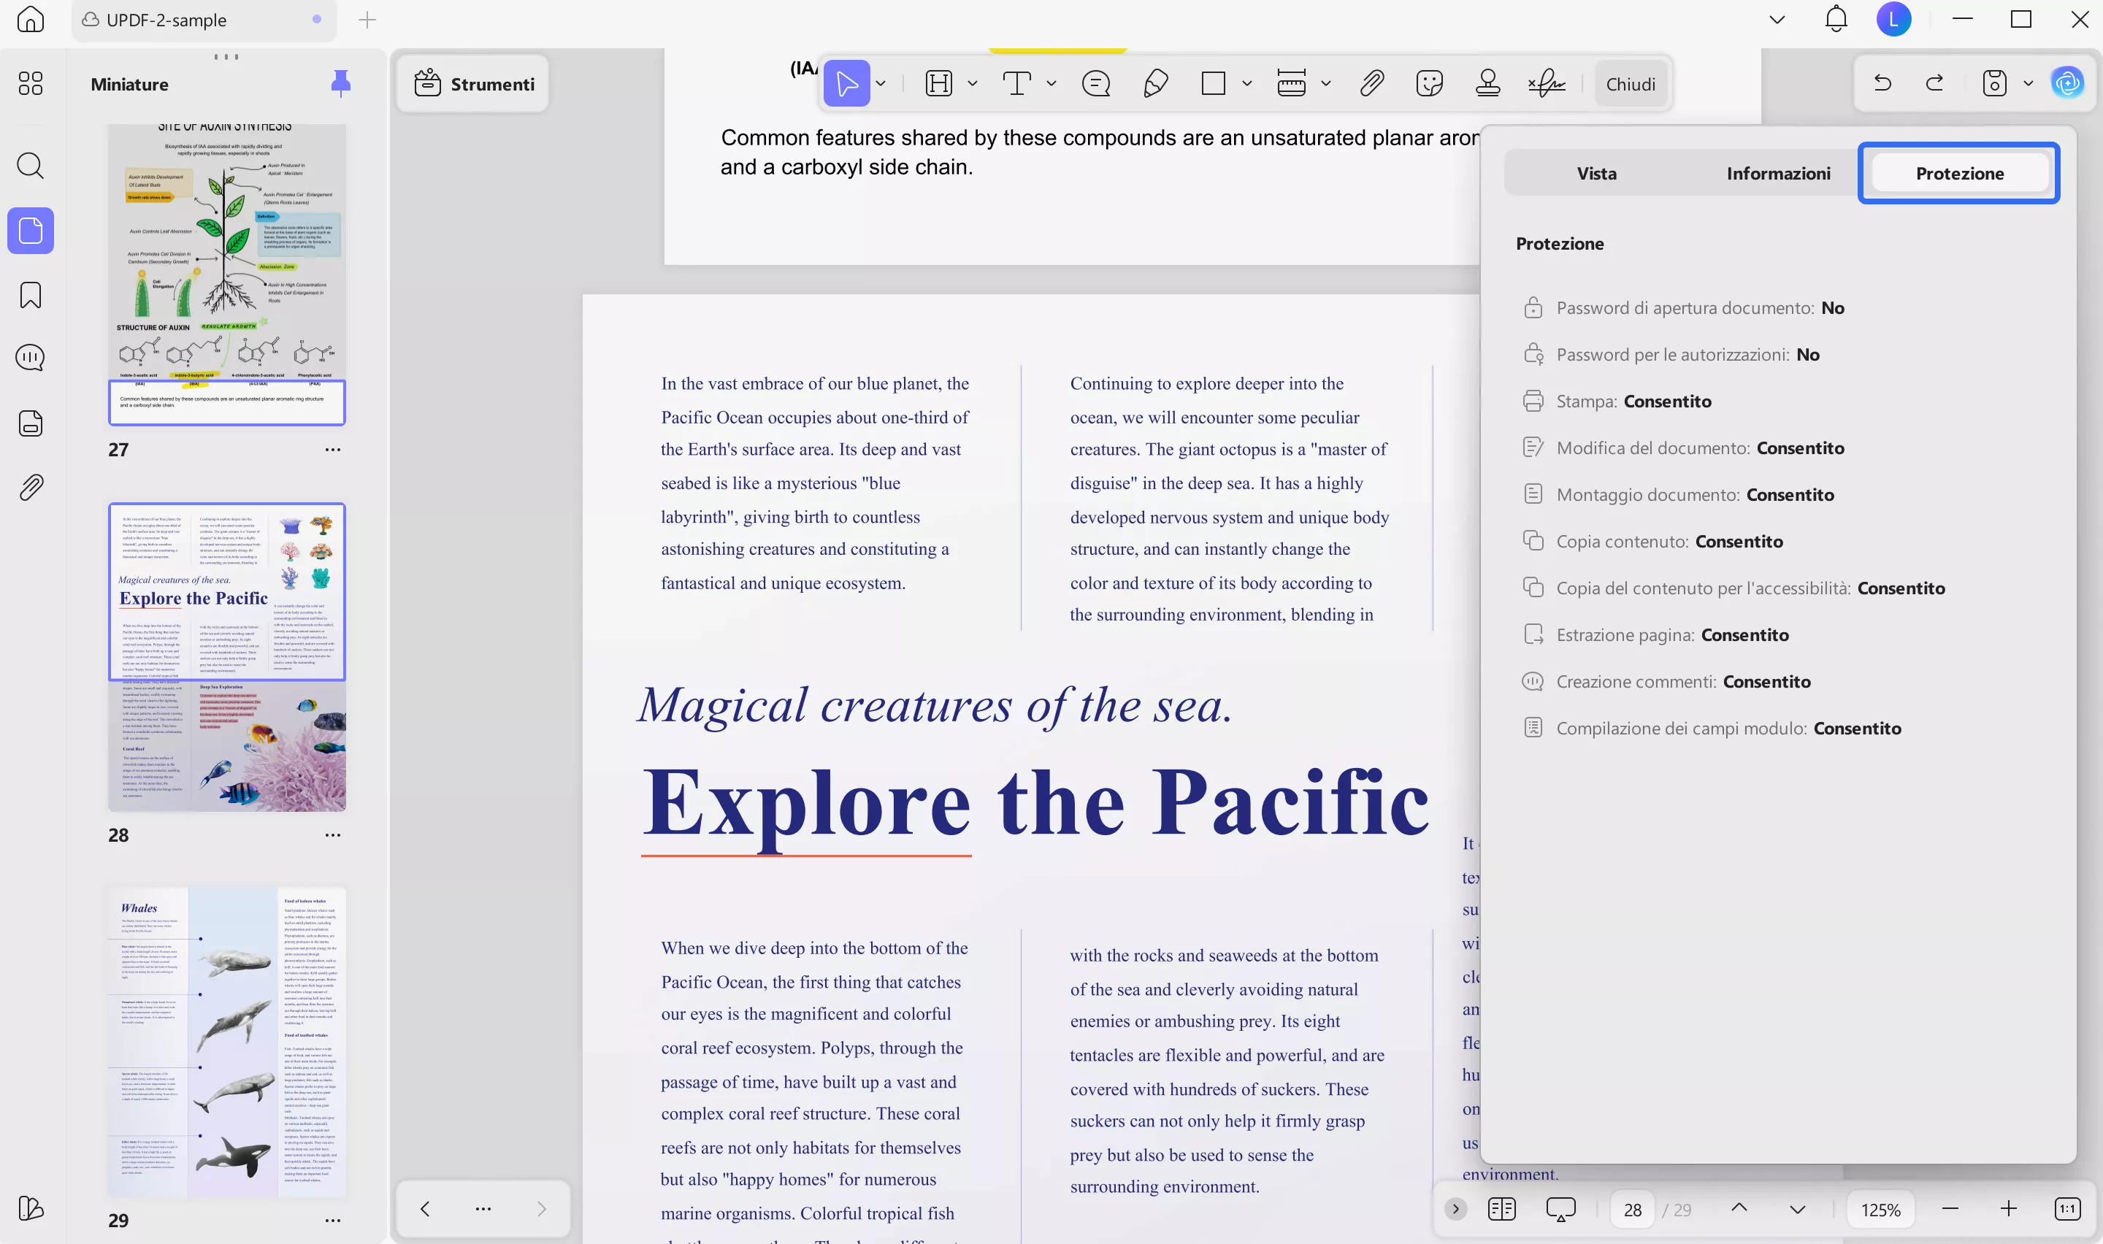Switch to the Informazioni tab

point(1778,173)
